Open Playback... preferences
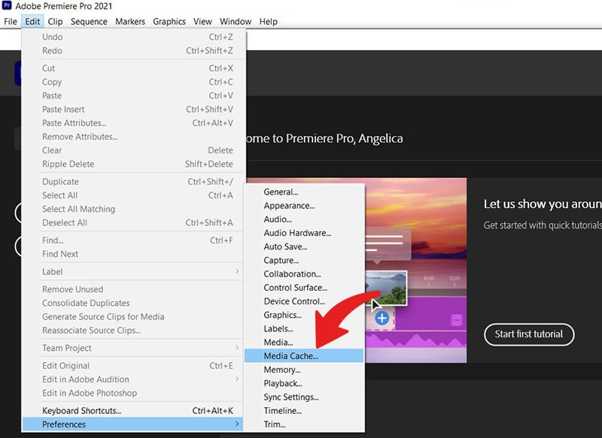Screen dimensions: 602x438 tap(304, 383)
